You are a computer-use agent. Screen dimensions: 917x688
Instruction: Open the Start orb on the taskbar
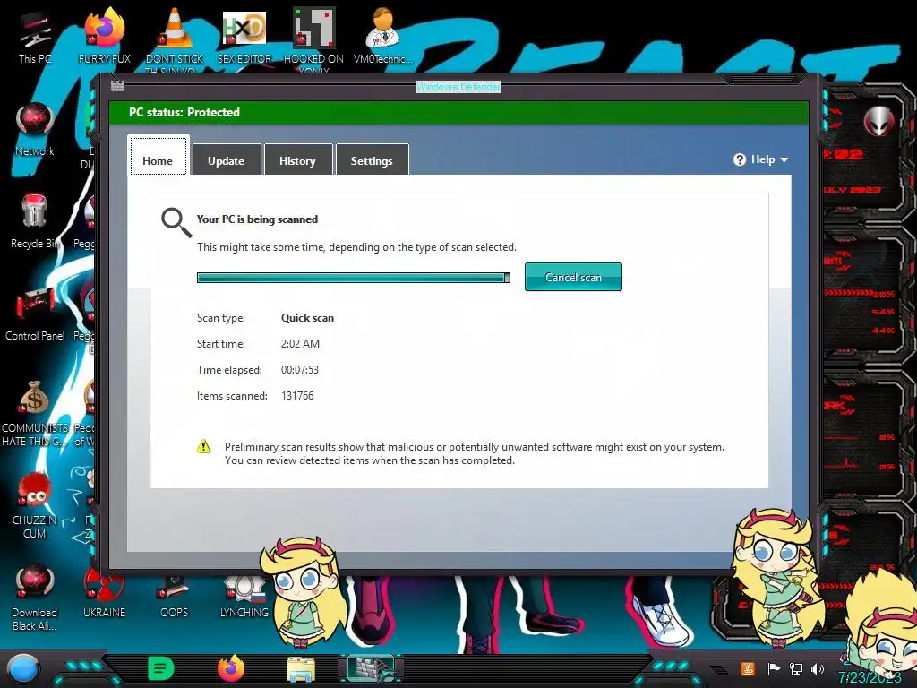(23, 668)
